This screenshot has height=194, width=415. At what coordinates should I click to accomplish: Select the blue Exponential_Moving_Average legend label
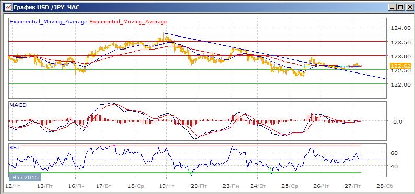coord(49,22)
